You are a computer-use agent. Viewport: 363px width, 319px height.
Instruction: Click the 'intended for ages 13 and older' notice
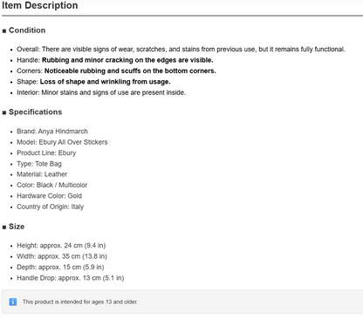pyautogui.click(x=80, y=302)
